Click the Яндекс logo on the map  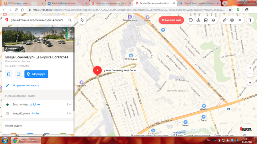(x=245, y=129)
